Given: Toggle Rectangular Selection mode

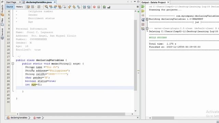Looking at the screenshot, I should [64, 7].
